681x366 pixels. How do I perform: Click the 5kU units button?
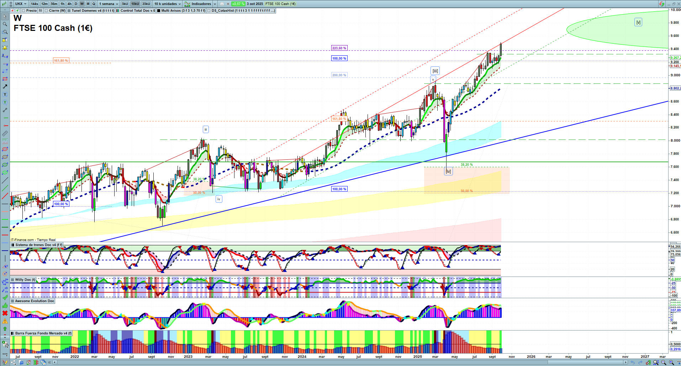[x=125, y=4]
